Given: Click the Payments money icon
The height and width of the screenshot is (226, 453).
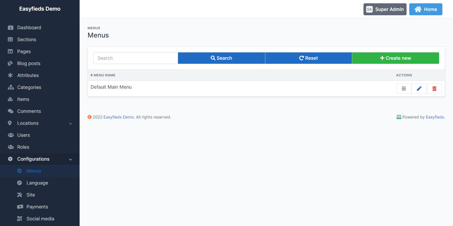Looking at the screenshot, I should (x=20, y=207).
